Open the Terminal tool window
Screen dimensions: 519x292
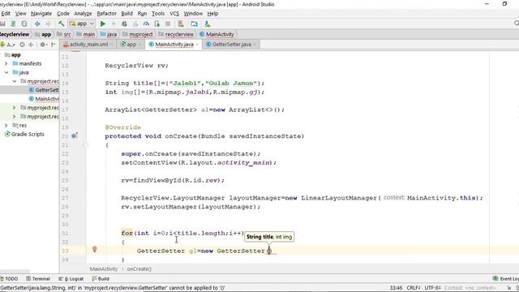point(38,279)
